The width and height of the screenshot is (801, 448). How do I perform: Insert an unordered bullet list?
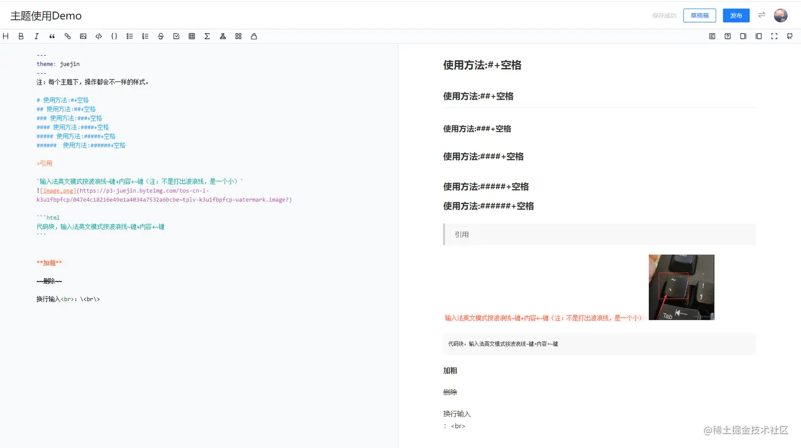pyautogui.click(x=130, y=37)
